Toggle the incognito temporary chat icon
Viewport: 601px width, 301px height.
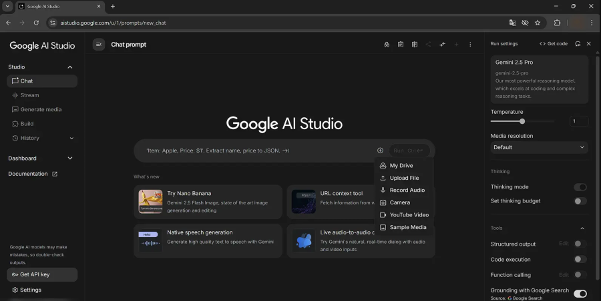[x=387, y=45]
